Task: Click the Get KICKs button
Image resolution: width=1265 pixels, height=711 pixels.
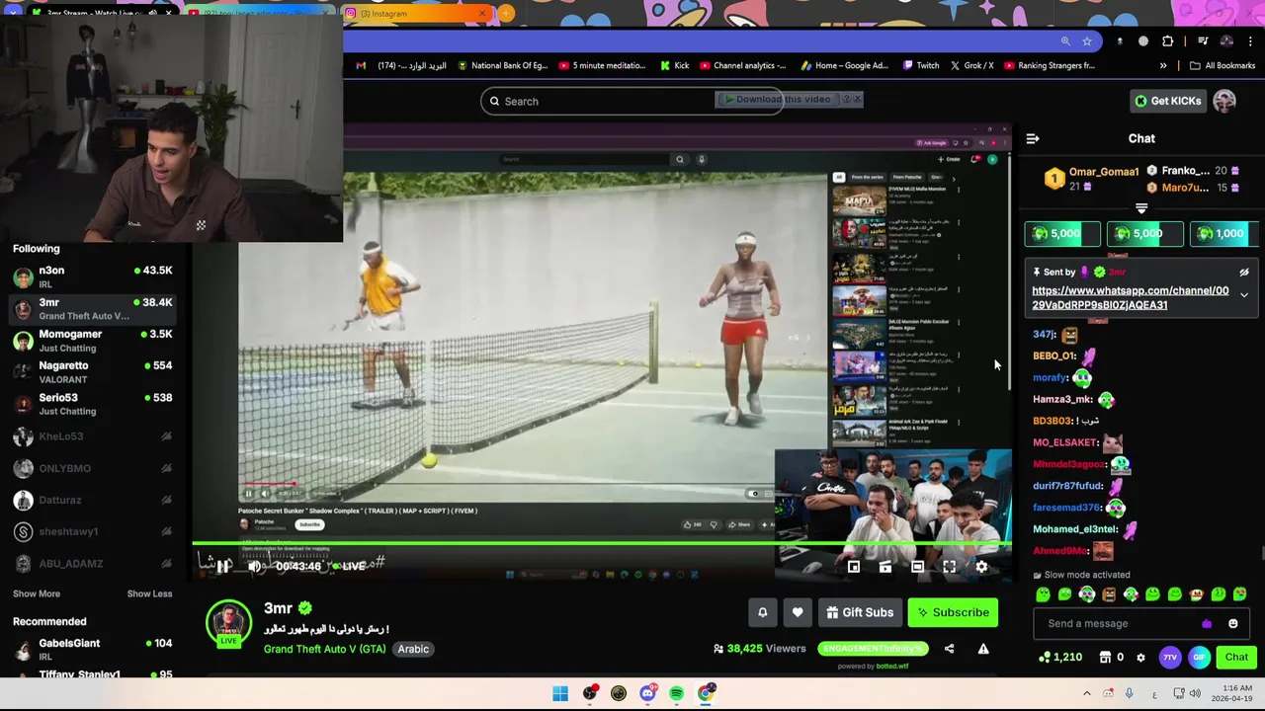Action: coord(1168,101)
